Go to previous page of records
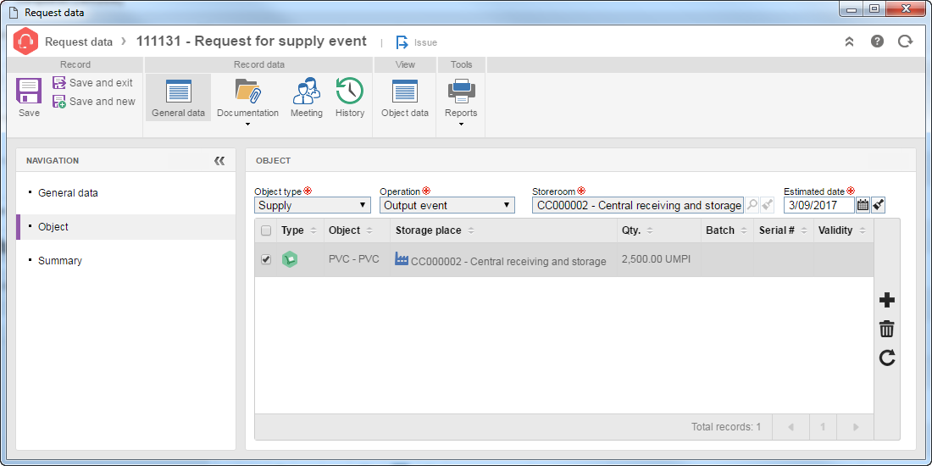932x466 pixels. tap(791, 427)
